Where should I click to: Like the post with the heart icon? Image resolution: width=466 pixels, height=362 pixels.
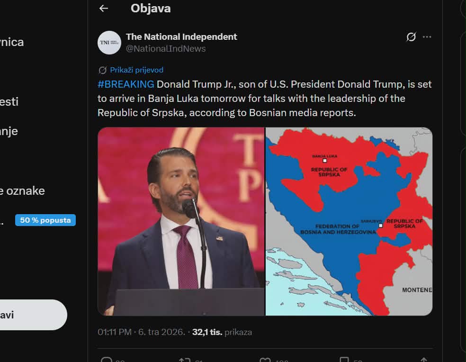click(x=266, y=360)
